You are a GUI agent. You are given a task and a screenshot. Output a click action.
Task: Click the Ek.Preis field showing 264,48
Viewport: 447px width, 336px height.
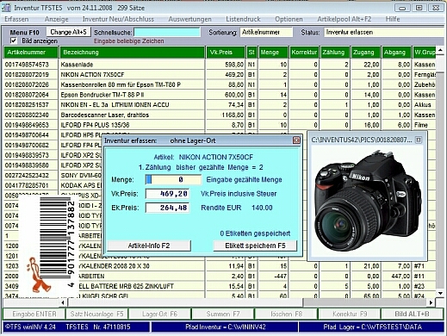pyautogui.click(x=167, y=208)
